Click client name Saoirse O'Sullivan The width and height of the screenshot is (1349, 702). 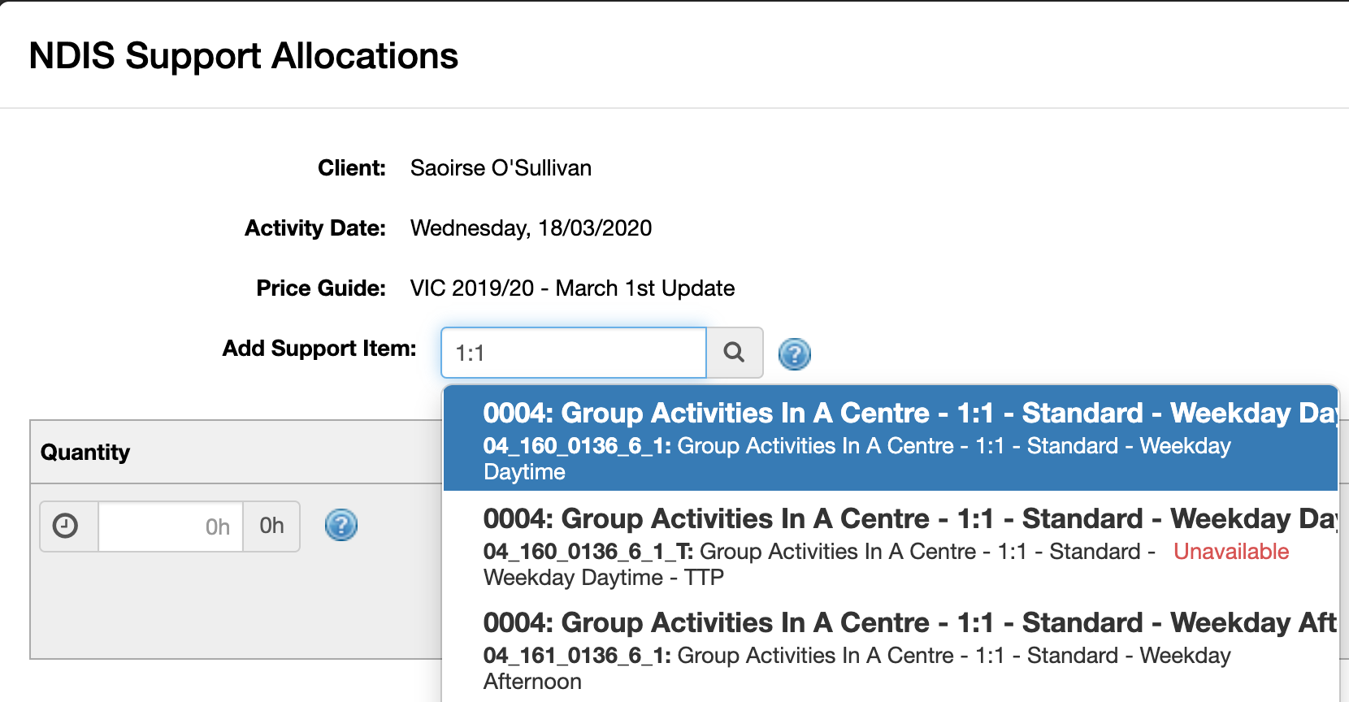click(x=501, y=168)
